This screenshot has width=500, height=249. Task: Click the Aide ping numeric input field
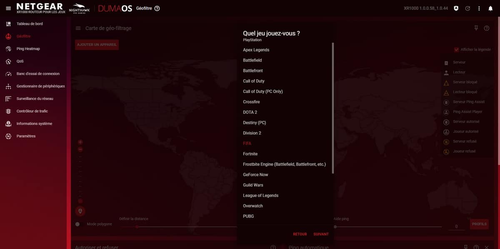coord(457,226)
